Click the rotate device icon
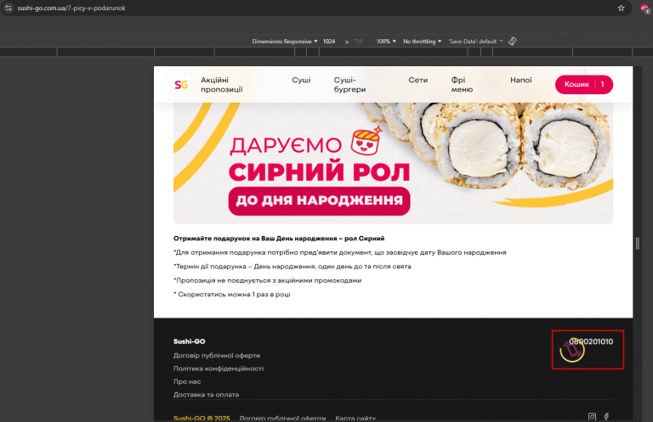Image resolution: width=653 pixels, height=422 pixels. pyautogui.click(x=513, y=41)
